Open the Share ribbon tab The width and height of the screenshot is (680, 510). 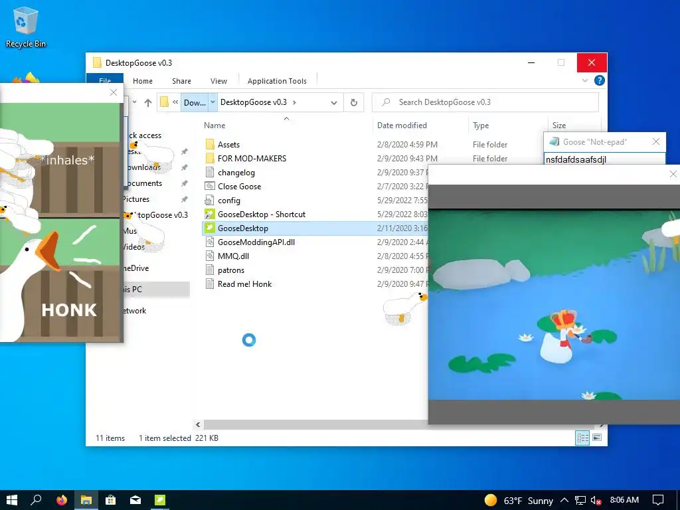tap(181, 81)
